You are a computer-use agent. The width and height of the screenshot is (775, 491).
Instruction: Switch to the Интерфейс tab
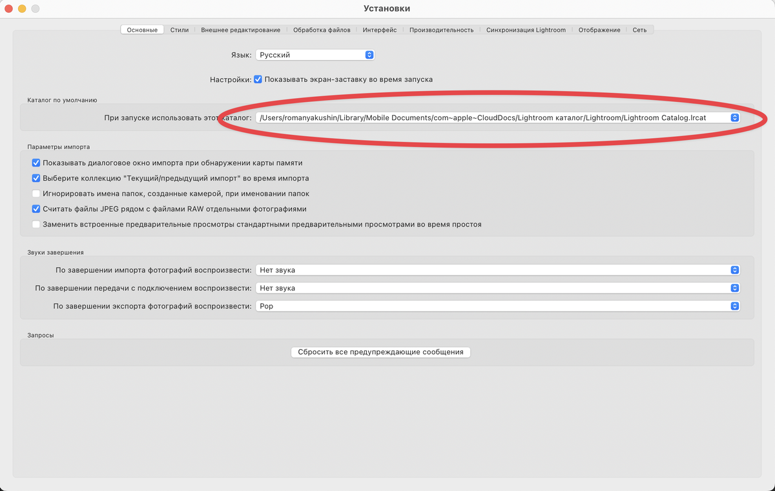(x=380, y=30)
